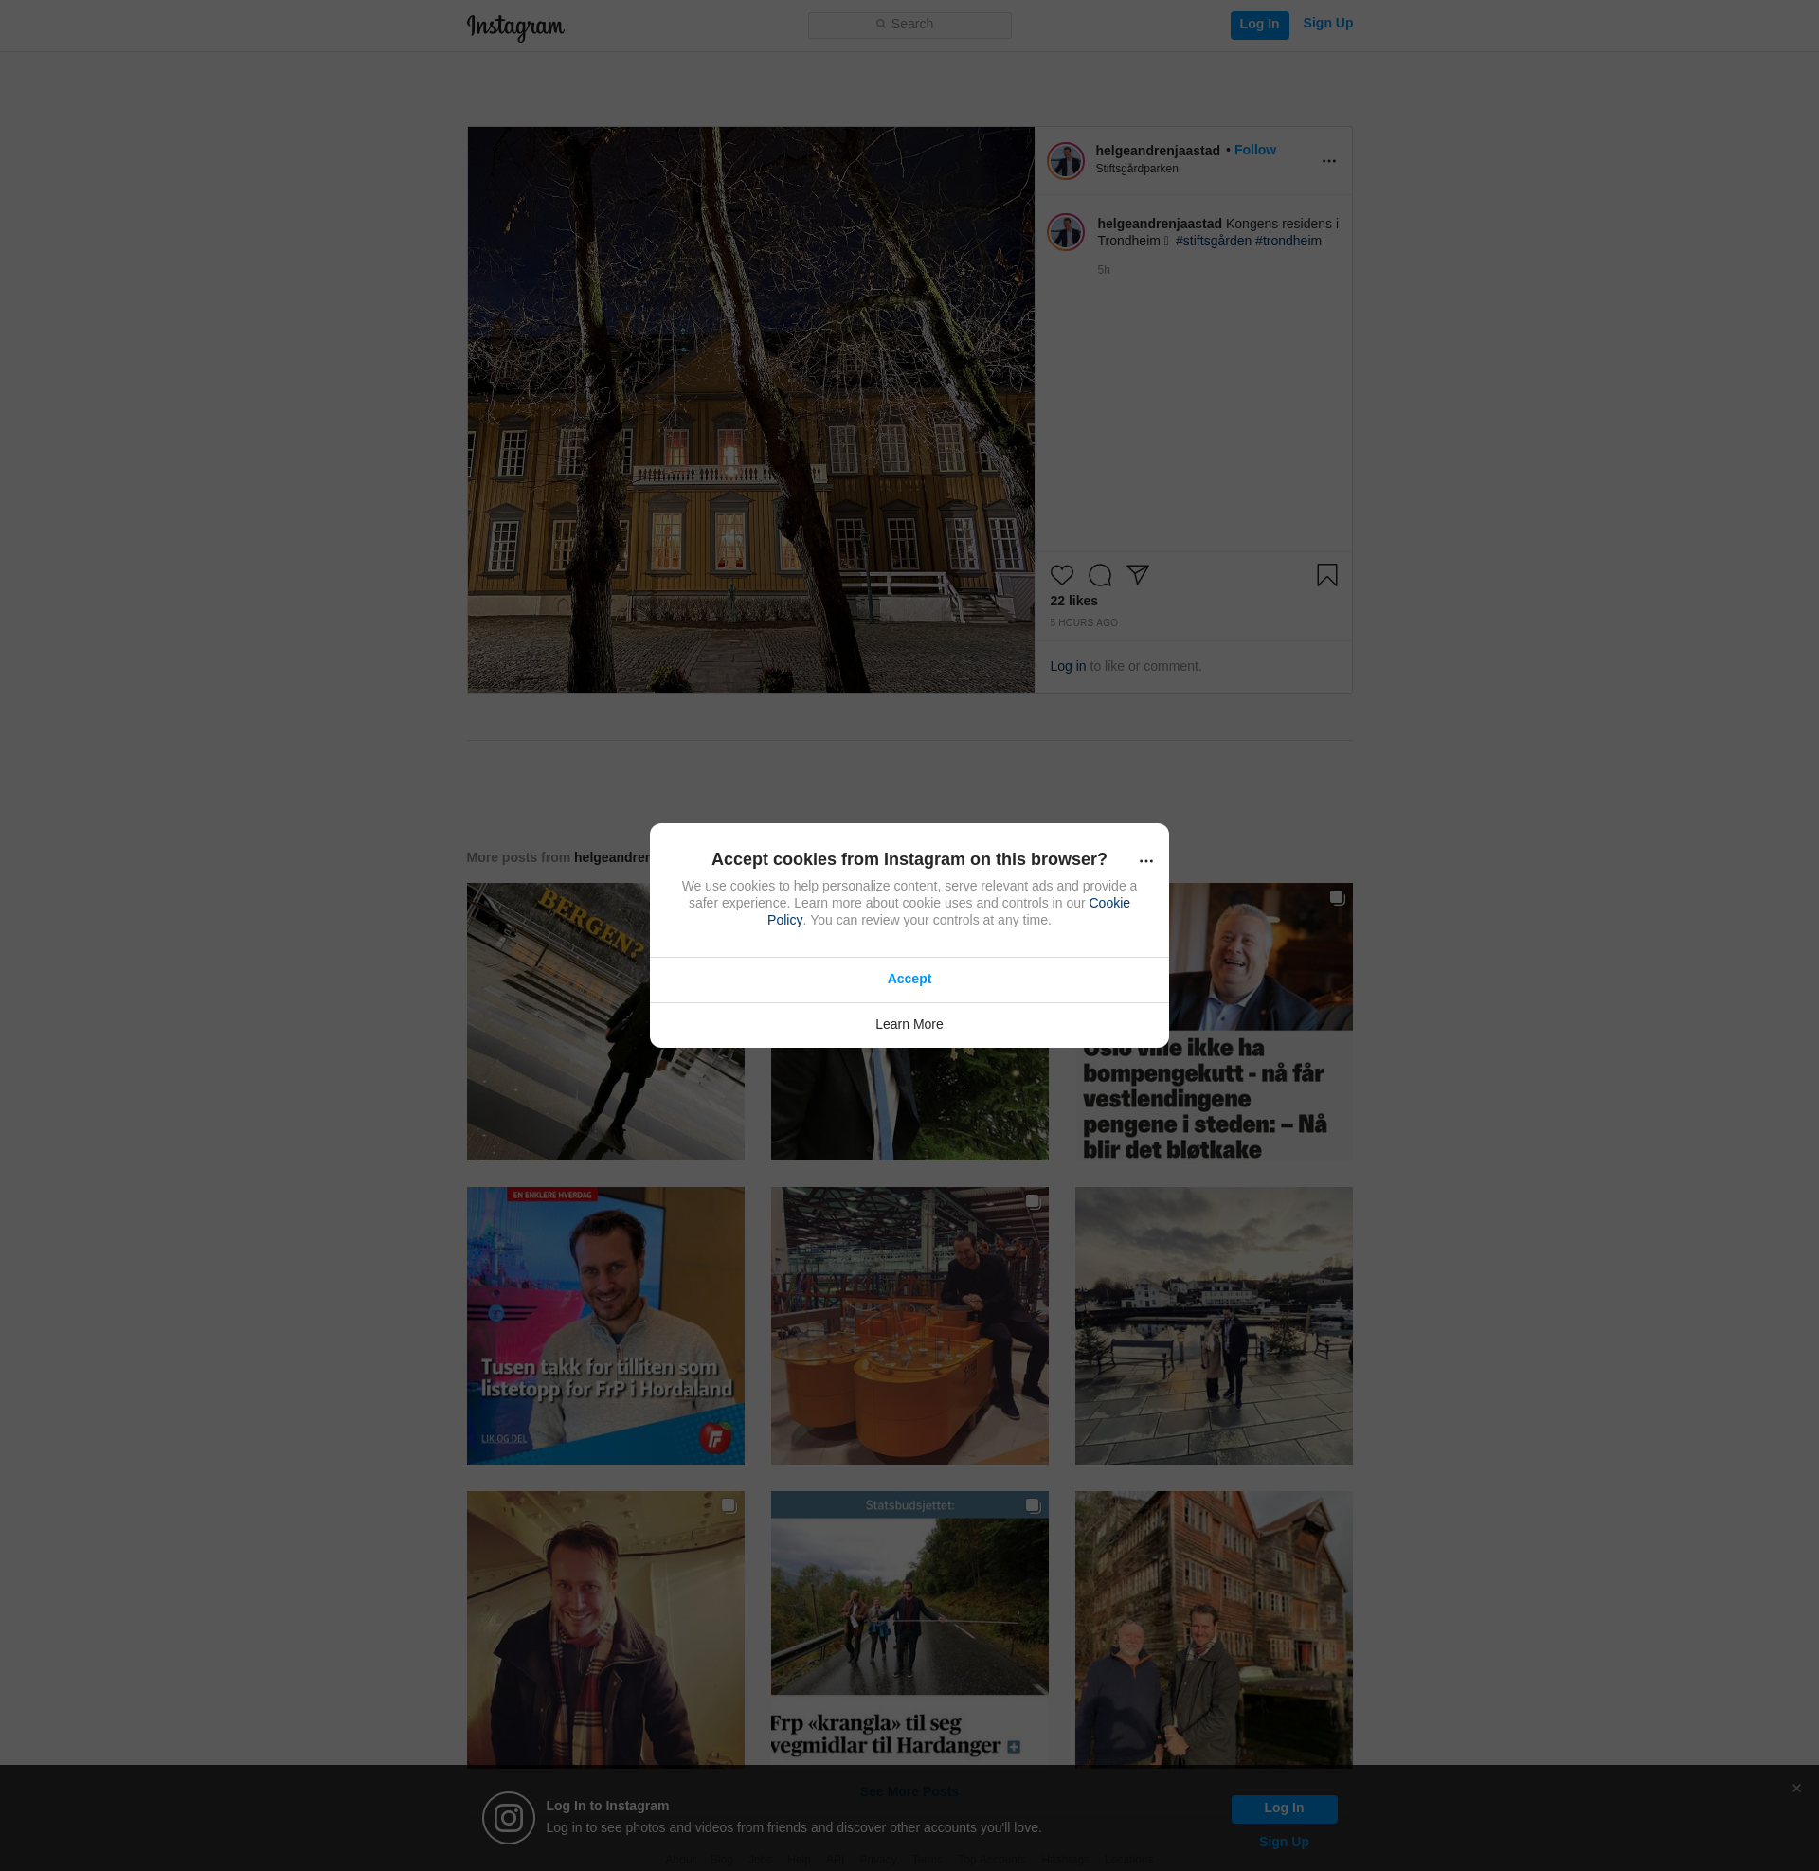Save the post with bookmark icon
The image size is (1819, 1871).
point(1326,575)
